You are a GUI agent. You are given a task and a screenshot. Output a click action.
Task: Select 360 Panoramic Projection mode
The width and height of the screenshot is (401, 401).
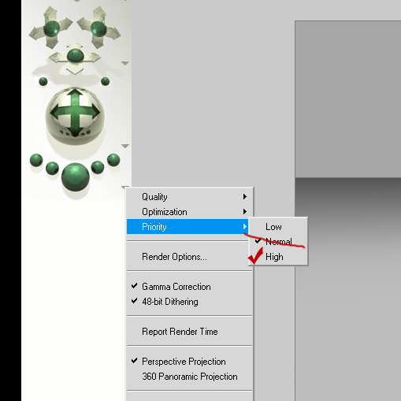[x=189, y=377]
